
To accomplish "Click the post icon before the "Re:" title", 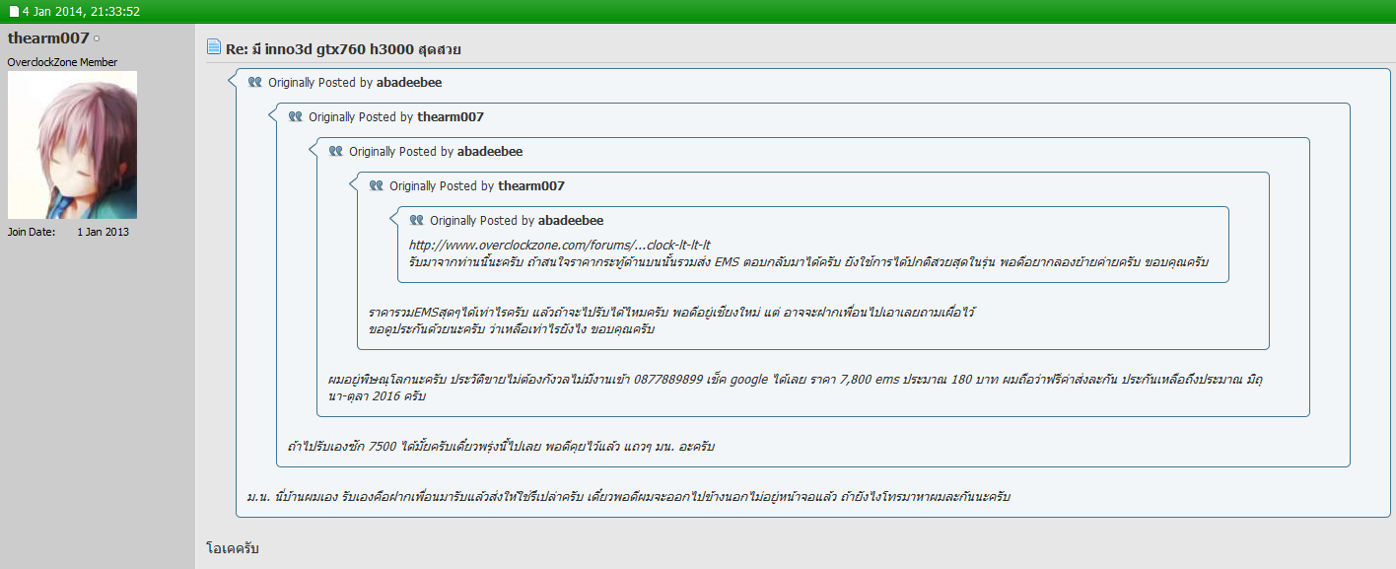I will click(214, 47).
